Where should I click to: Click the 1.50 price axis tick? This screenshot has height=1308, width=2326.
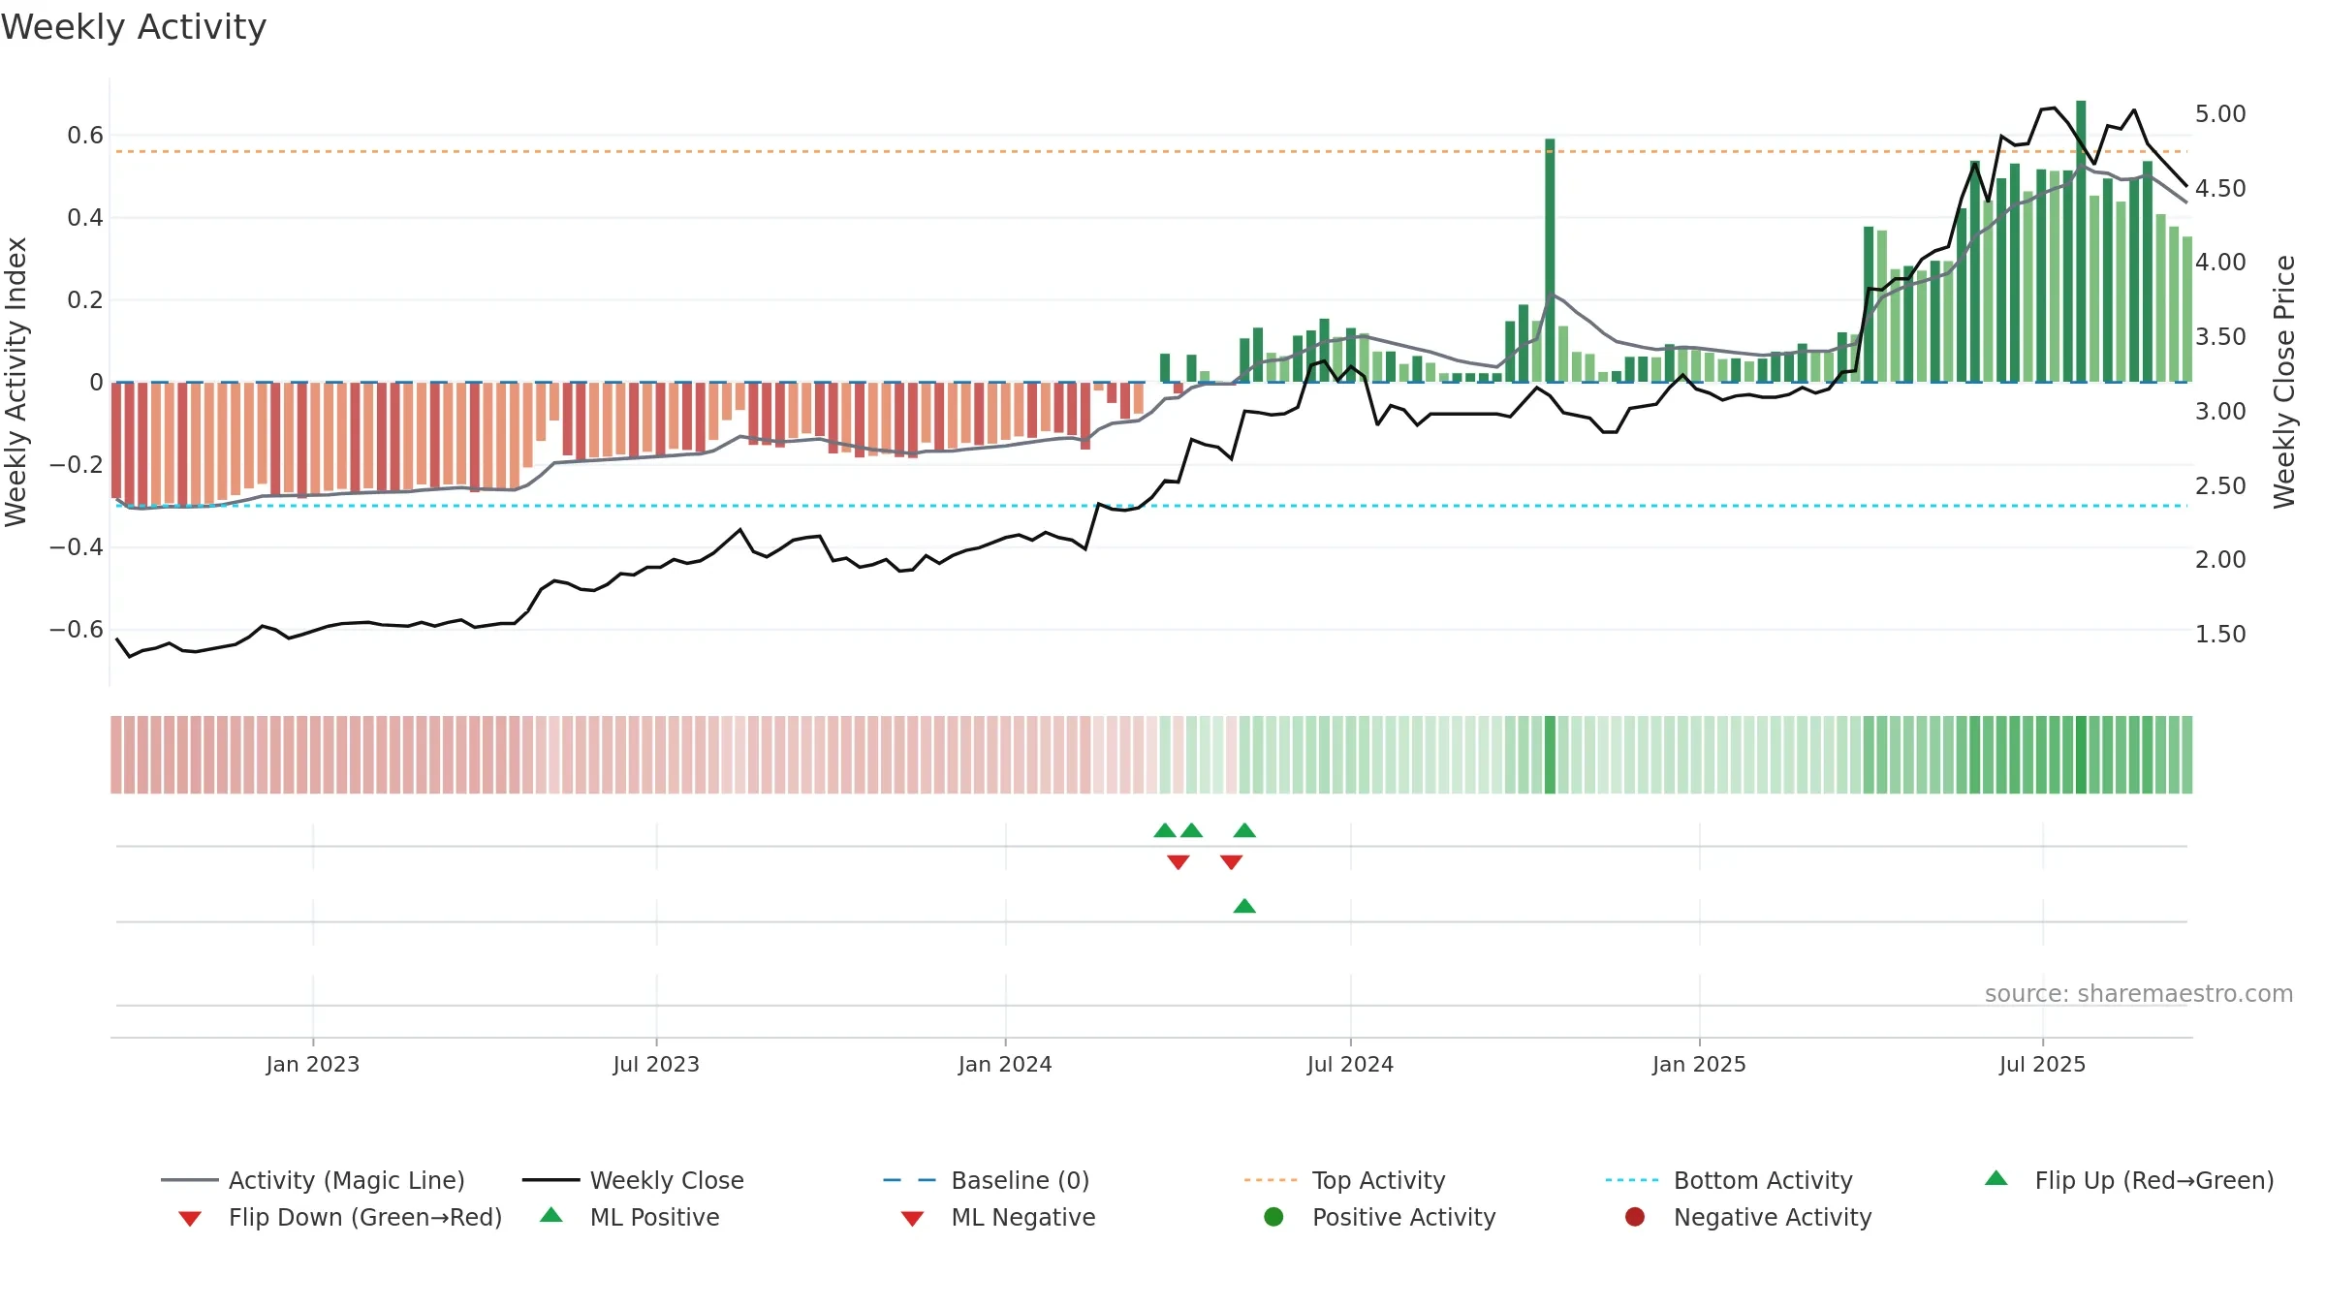pos(2220,635)
